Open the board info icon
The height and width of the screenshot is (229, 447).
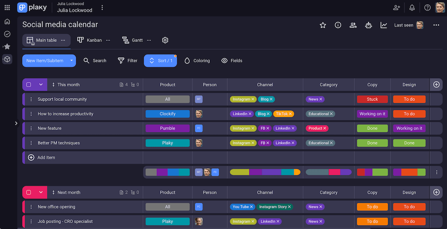pos(338,25)
